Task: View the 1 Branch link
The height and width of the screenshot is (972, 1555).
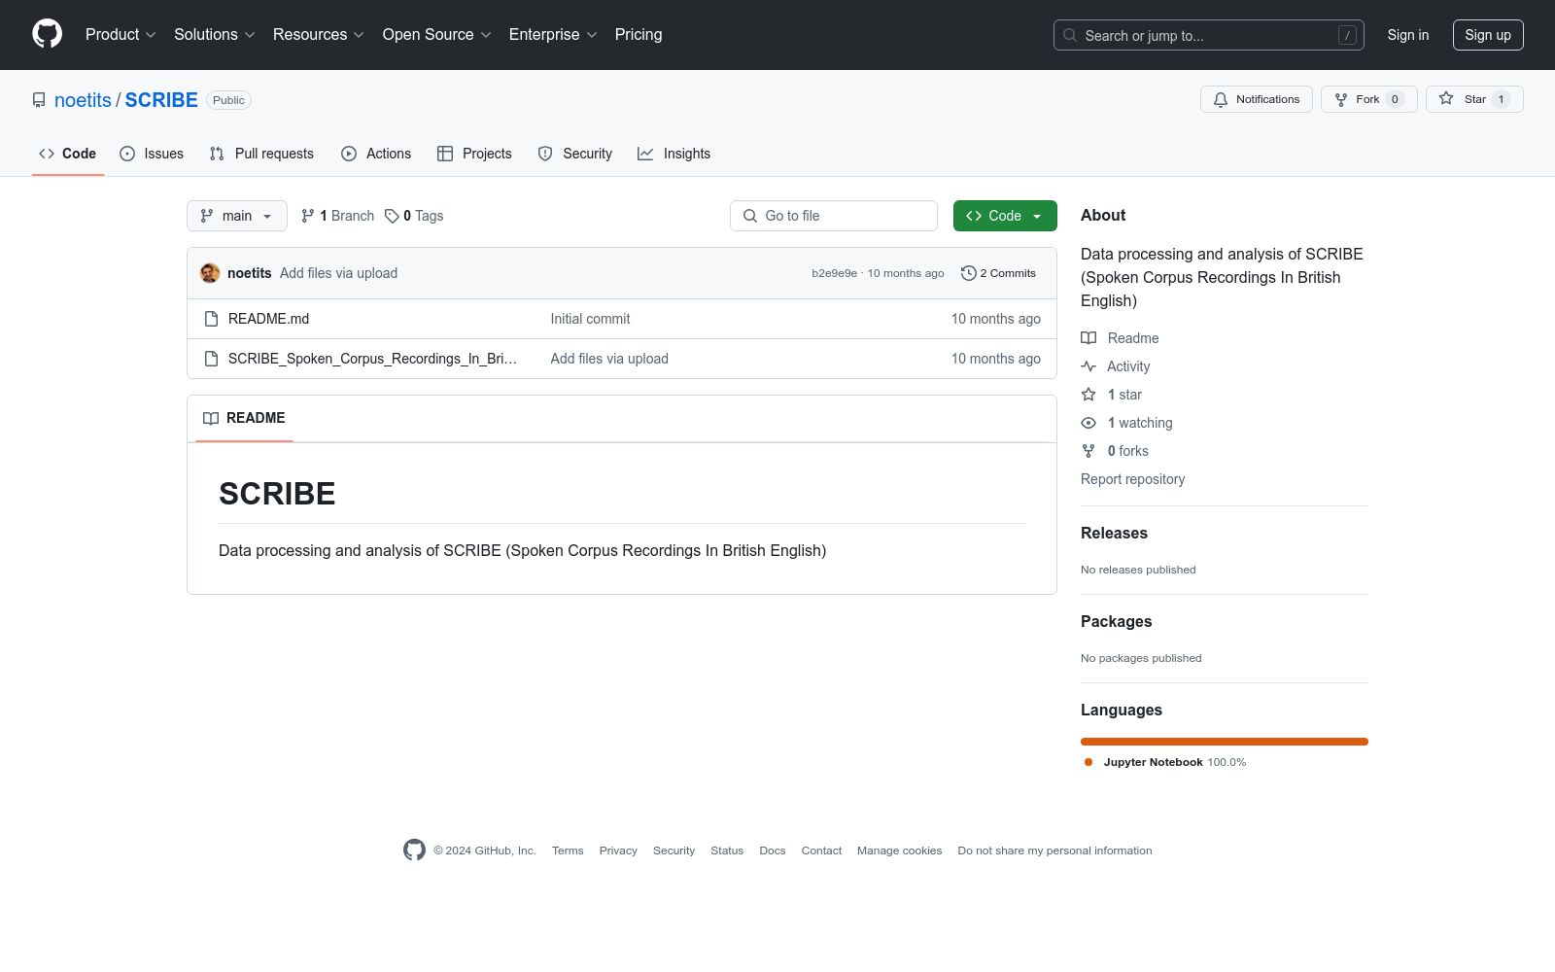Action: (x=337, y=216)
